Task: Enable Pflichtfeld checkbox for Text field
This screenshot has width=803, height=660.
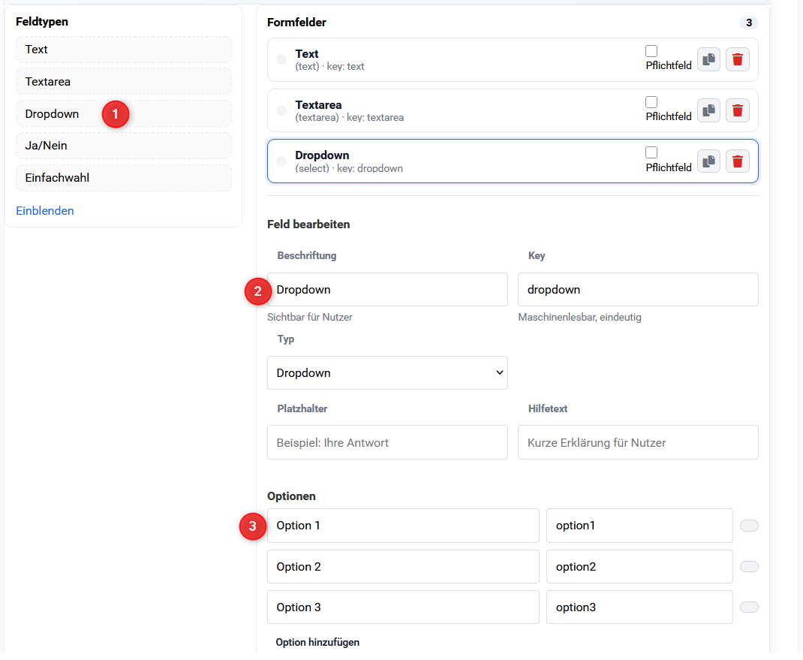Action: [x=651, y=51]
